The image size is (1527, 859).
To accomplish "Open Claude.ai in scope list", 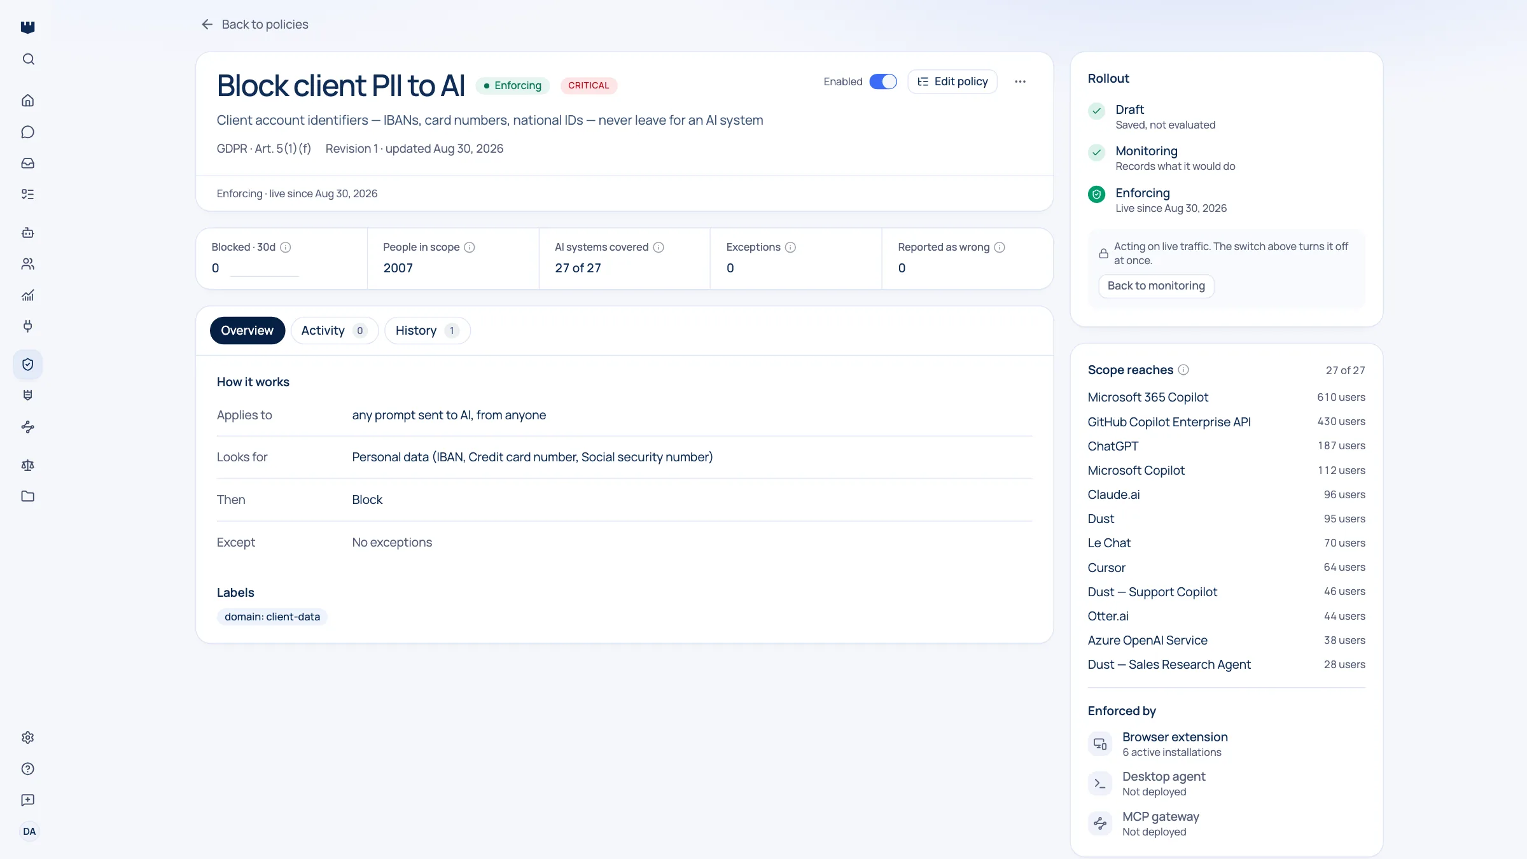I will click(1226, 494).
